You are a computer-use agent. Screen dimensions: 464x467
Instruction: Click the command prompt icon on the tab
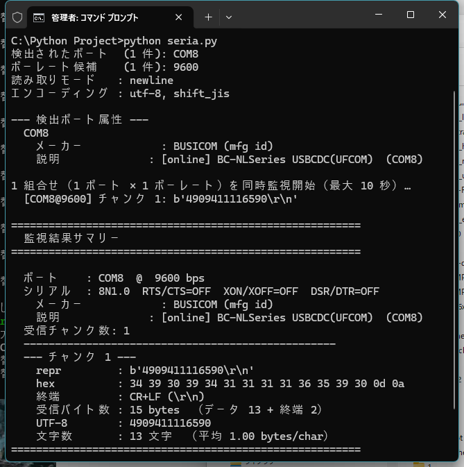coord(39,18)
